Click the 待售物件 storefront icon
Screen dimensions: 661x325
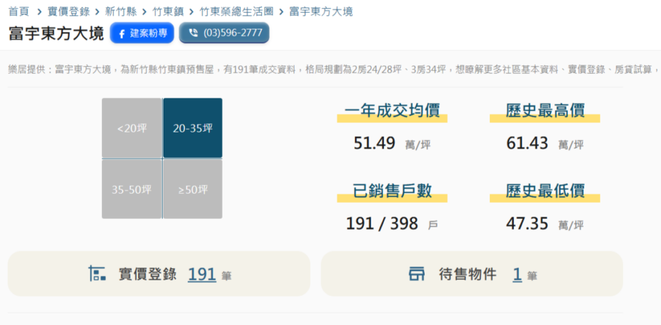click(x=417, y=274)
